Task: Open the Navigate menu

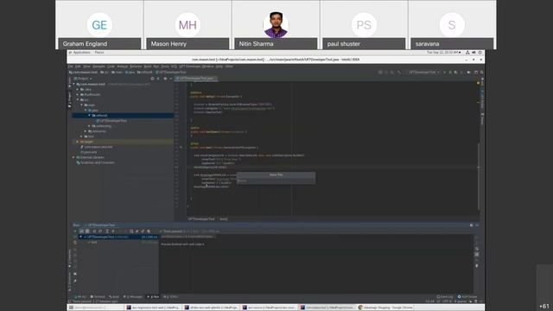Action: [99, 67]
